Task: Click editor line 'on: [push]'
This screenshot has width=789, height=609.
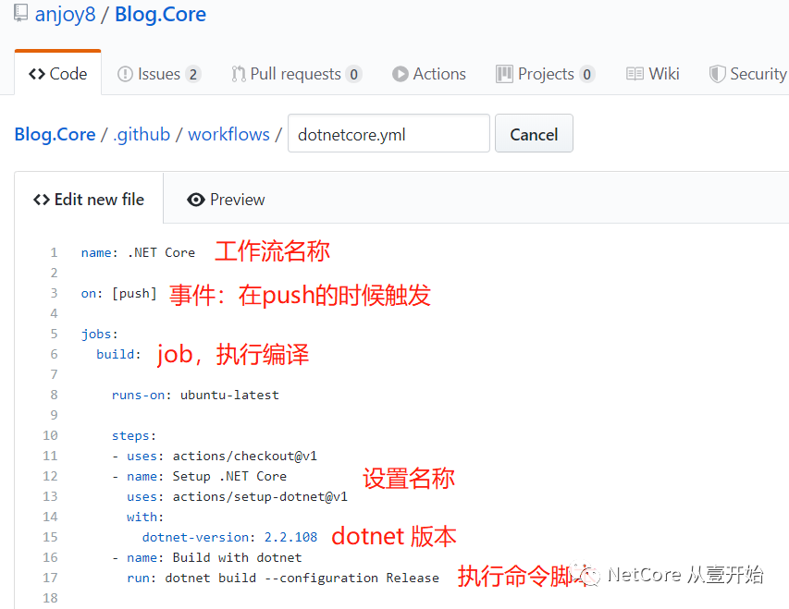Action: tap(118, 293)
